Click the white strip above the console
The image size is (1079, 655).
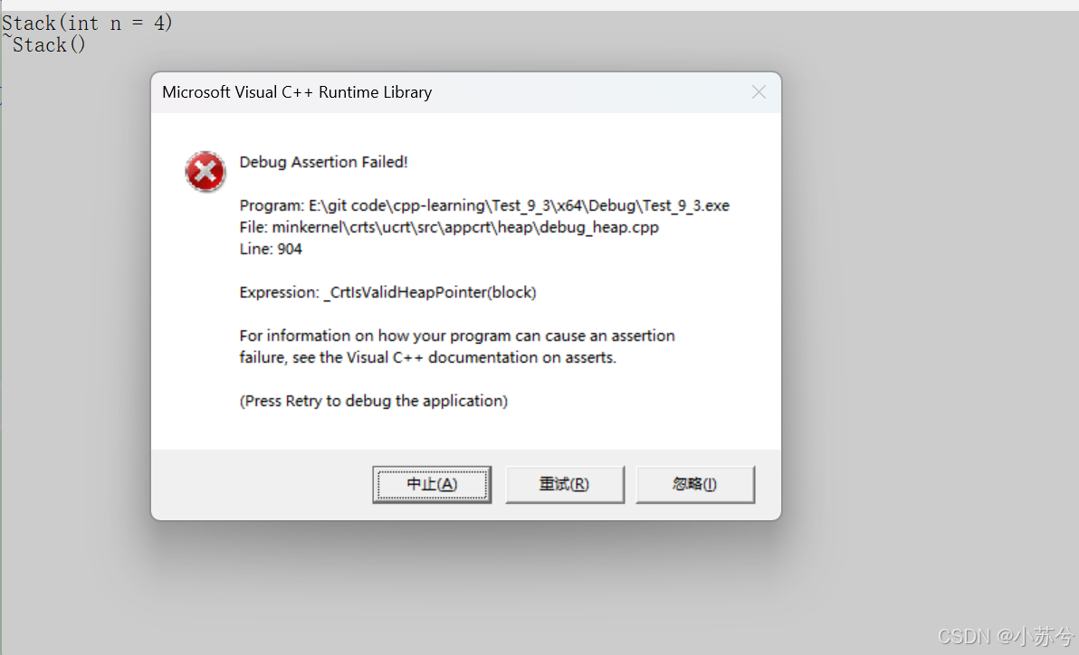pyautogui.click(x=539, y=5)
